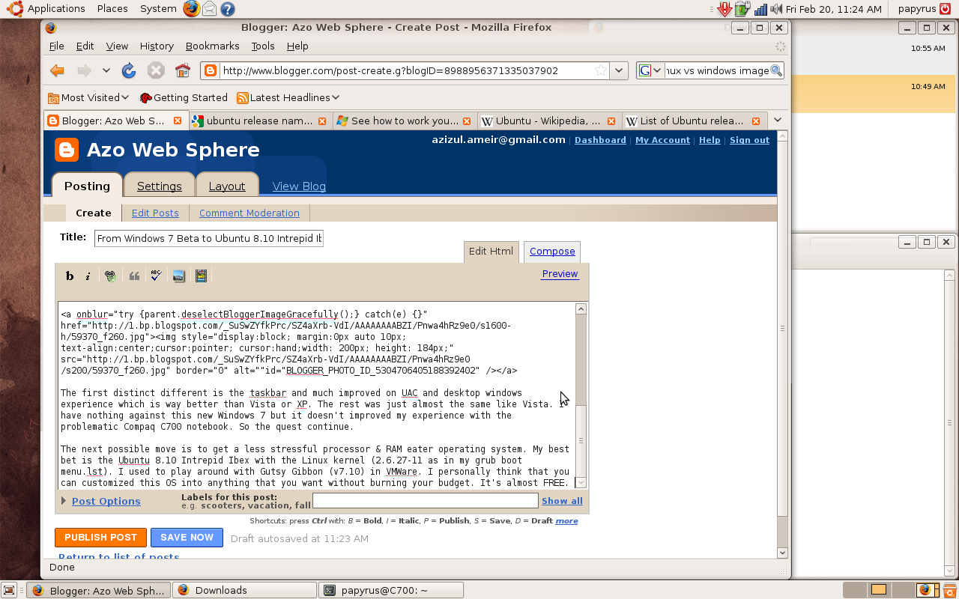Open the volume control in the system tray
This screenshot has height=599, width=959.
[777, 9]
